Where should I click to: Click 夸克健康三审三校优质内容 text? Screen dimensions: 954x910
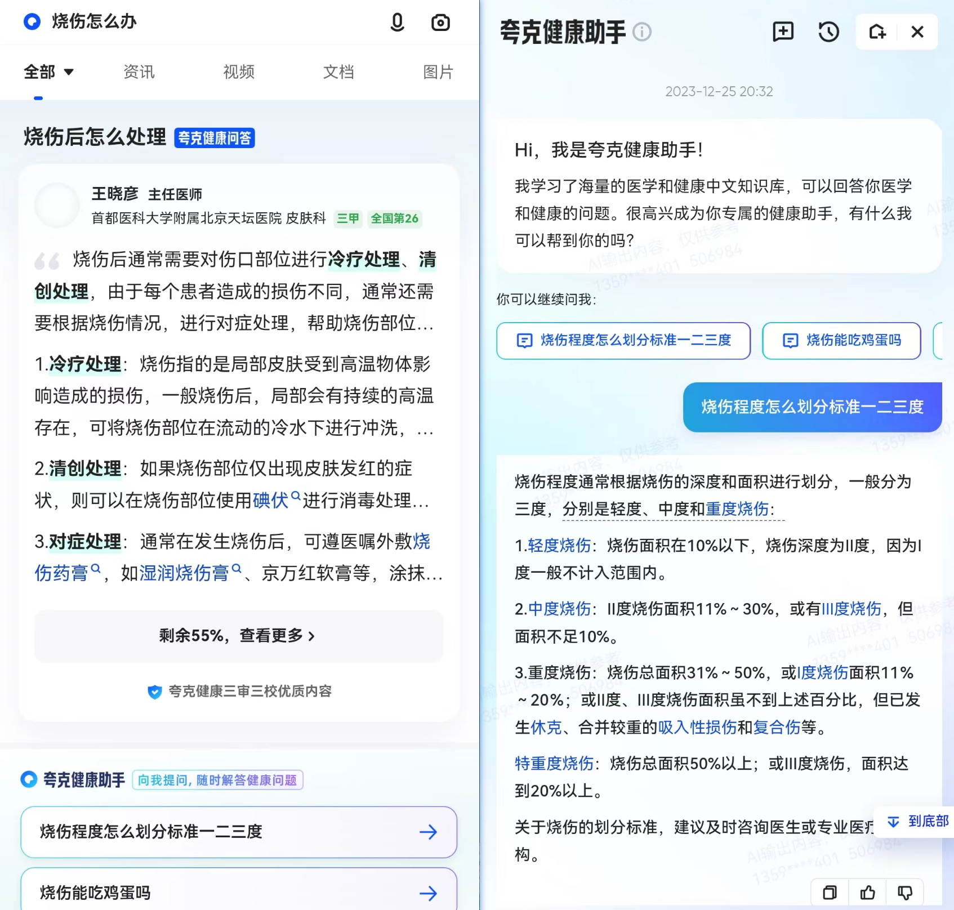(250, 692)
